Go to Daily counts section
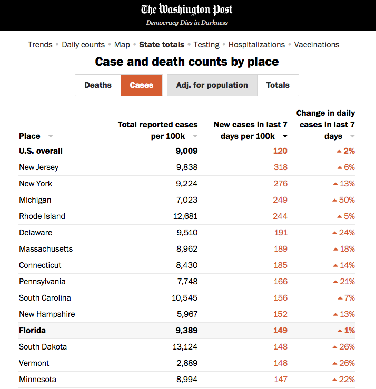 coord(83,45)
